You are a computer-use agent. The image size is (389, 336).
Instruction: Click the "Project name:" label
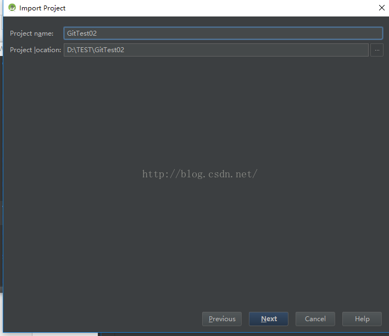(31, 33)
